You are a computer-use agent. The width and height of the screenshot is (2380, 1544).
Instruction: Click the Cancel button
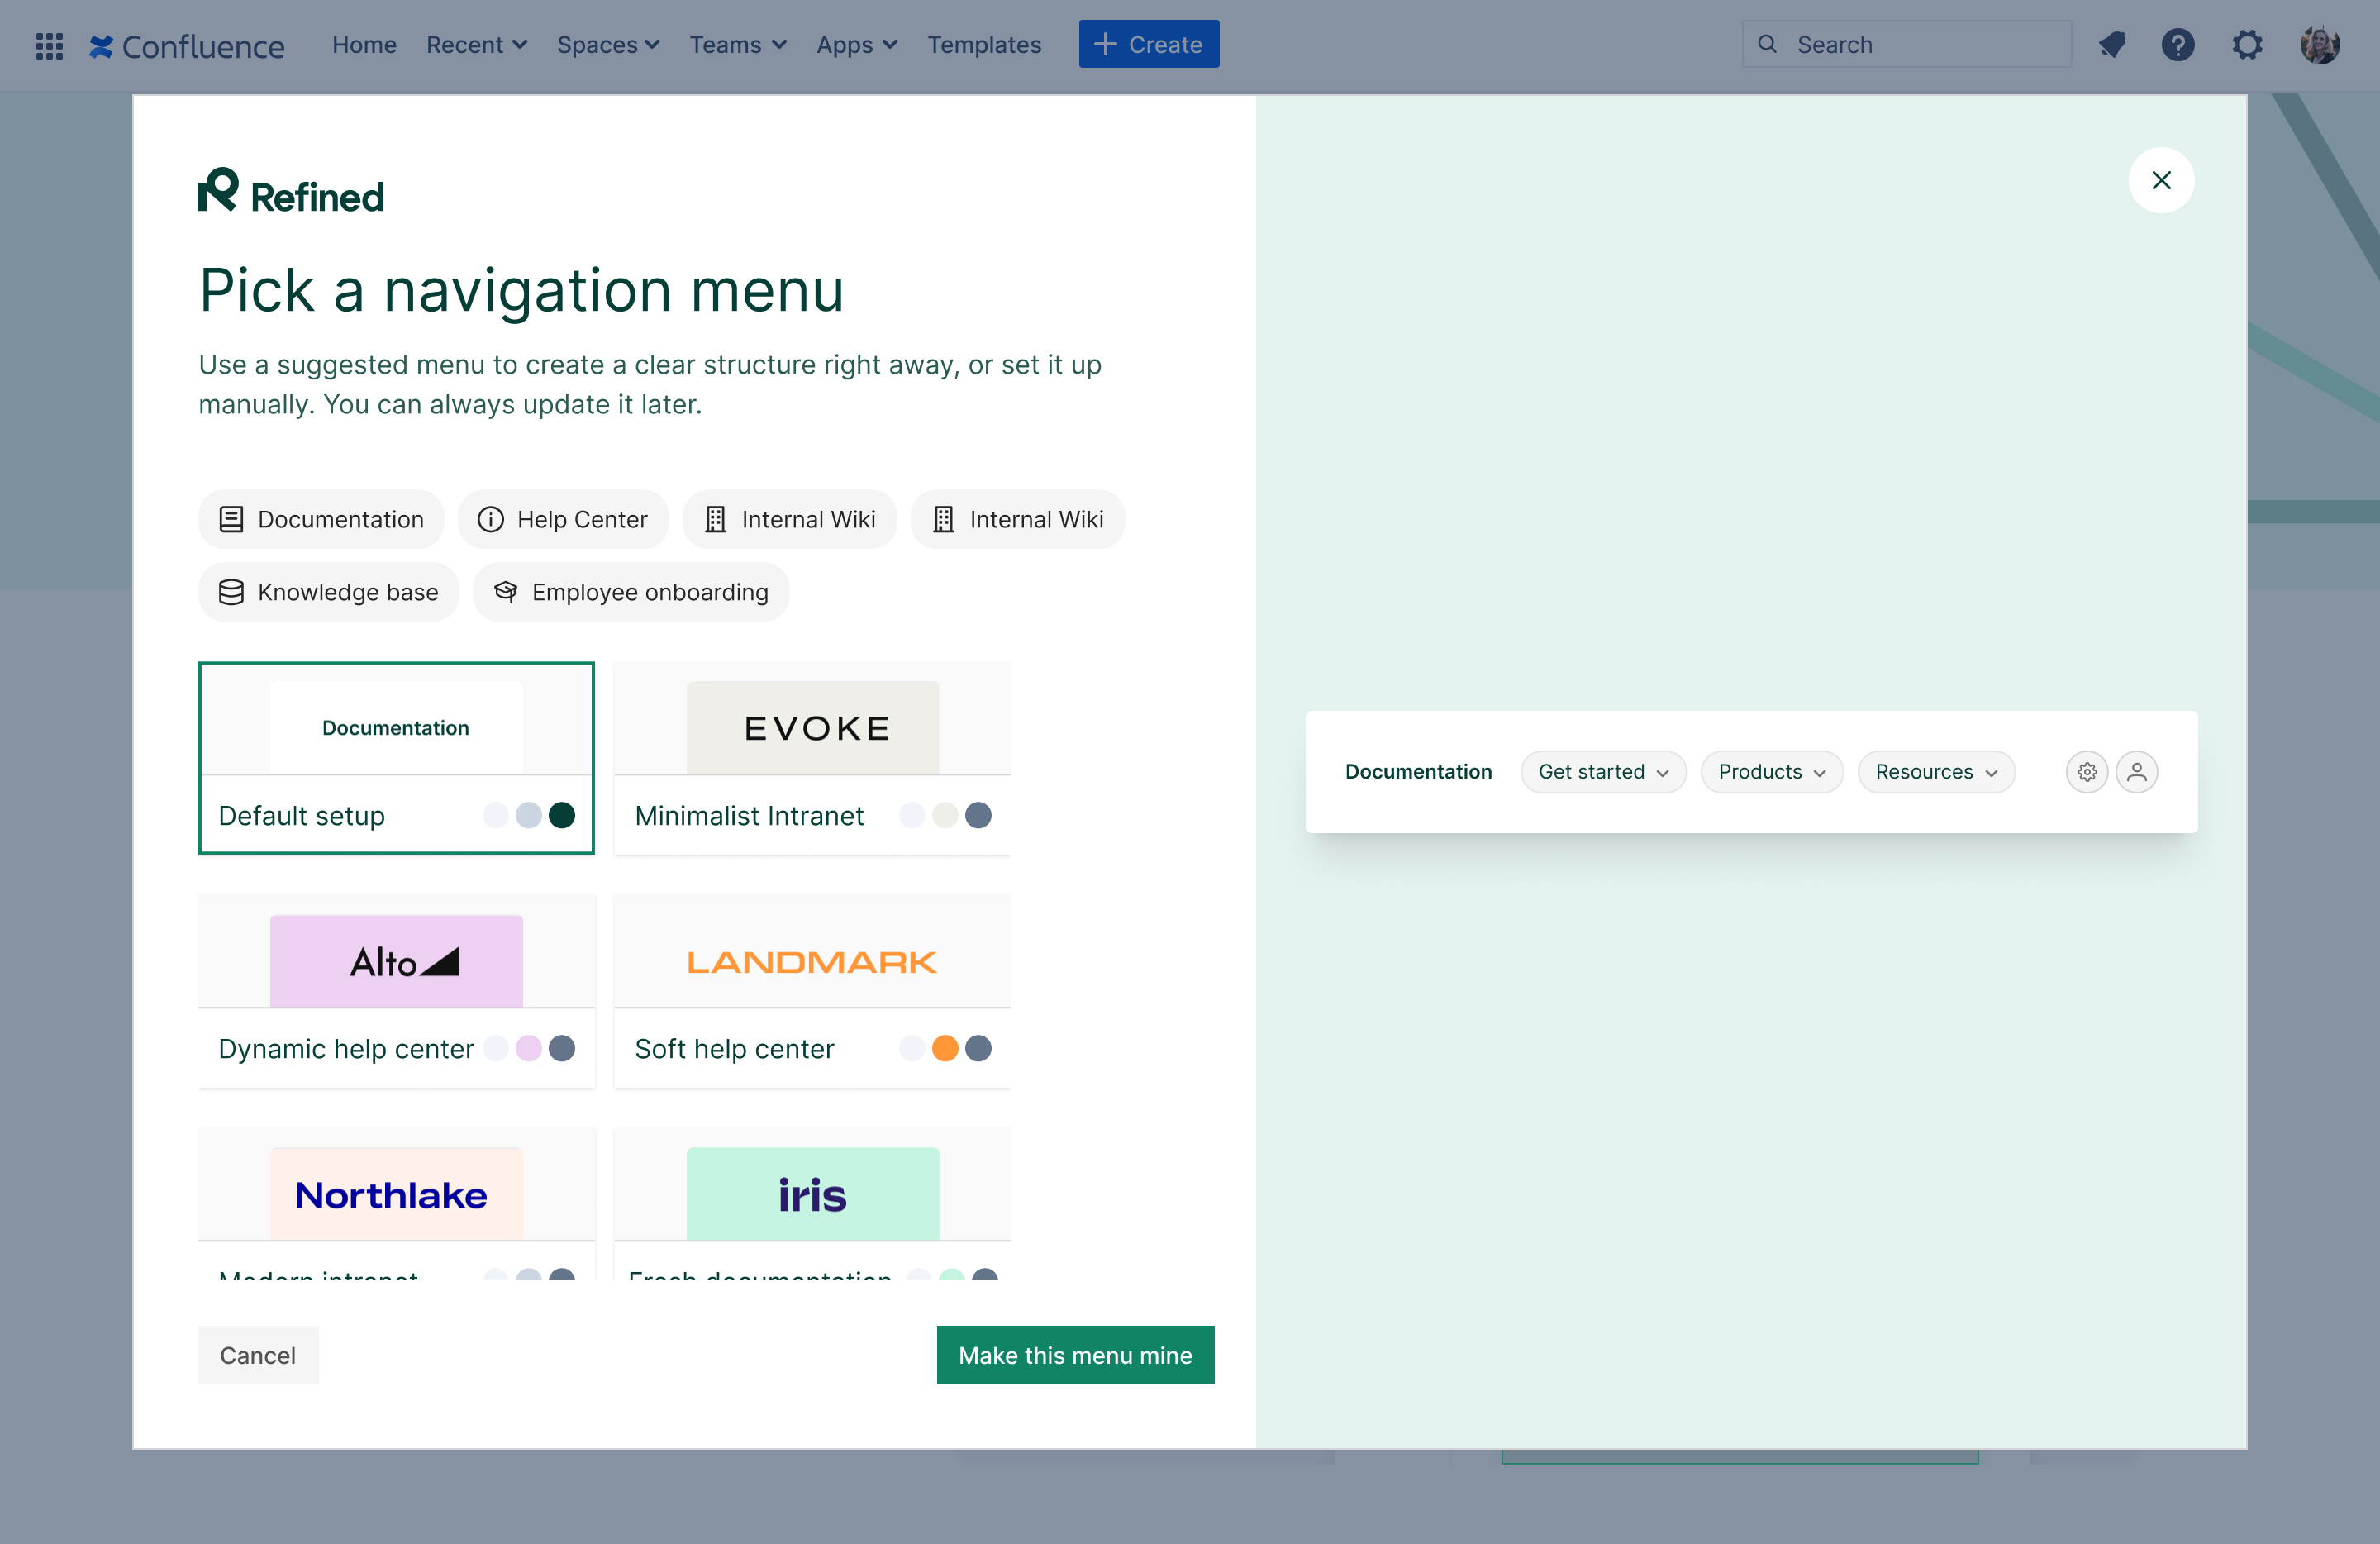tap(257, 1355)
